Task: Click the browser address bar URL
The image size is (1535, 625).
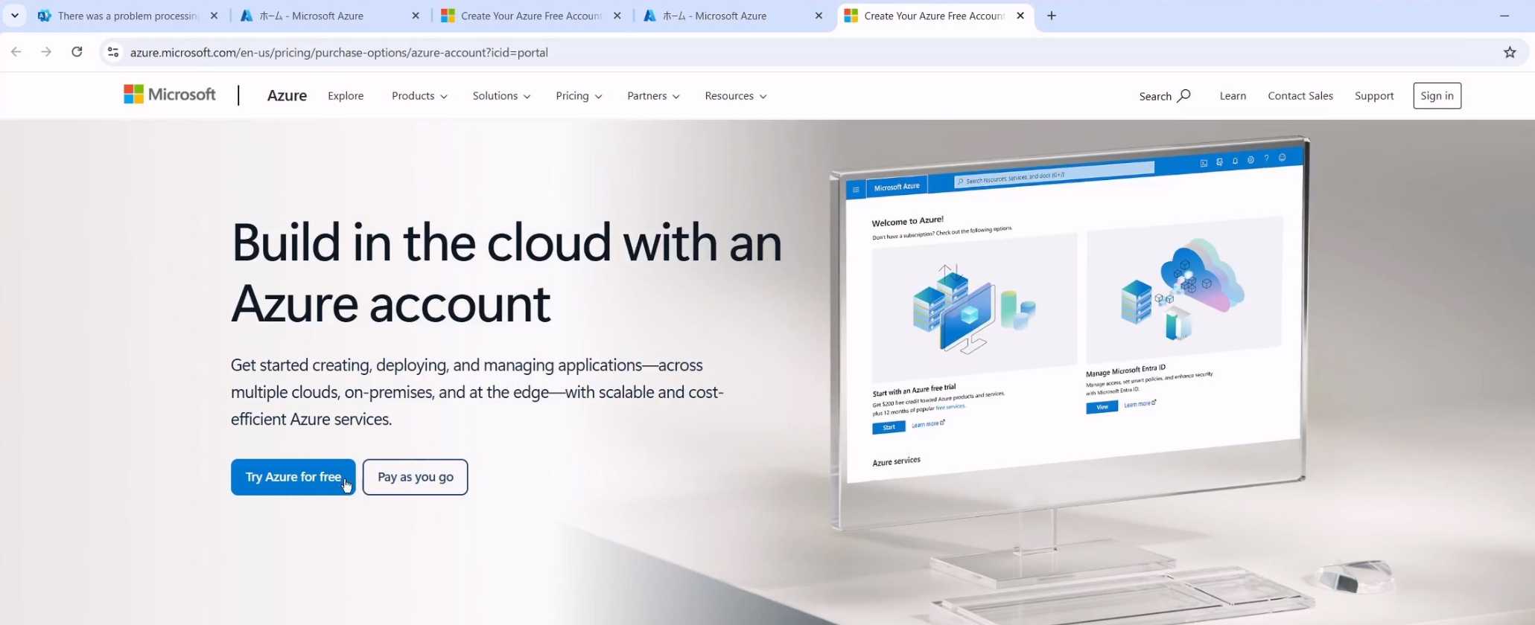Action: point(339,52)
